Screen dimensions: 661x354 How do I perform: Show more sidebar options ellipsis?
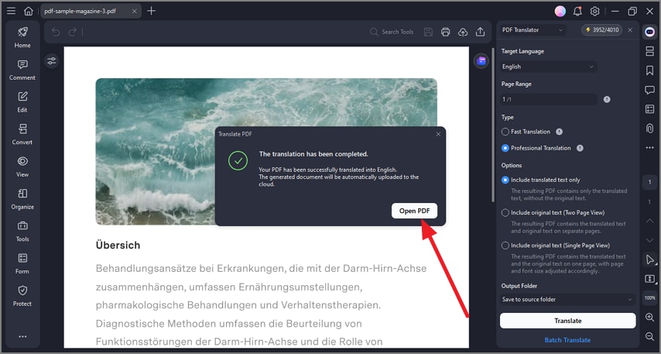22,336
